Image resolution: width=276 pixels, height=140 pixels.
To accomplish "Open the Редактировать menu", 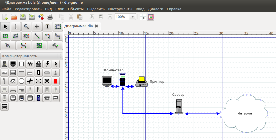I will (x=28, y=9).
